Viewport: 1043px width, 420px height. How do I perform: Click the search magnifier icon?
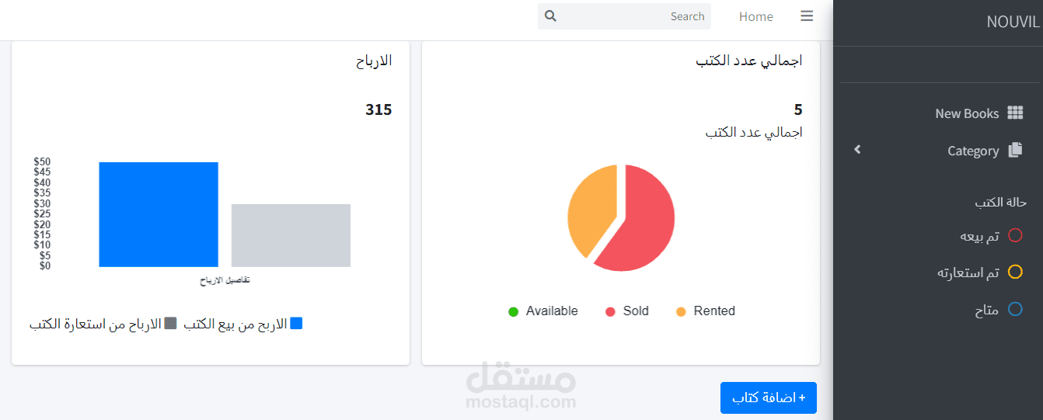[x=550, y=16]
